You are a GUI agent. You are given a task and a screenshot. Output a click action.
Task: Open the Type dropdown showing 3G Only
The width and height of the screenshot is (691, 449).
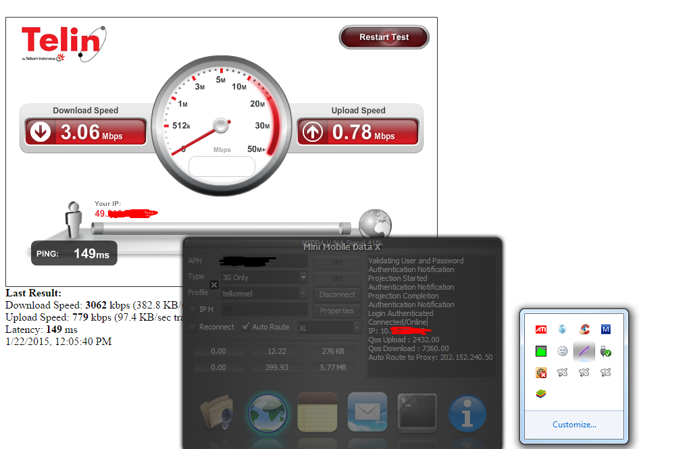(x=303, y=277)
